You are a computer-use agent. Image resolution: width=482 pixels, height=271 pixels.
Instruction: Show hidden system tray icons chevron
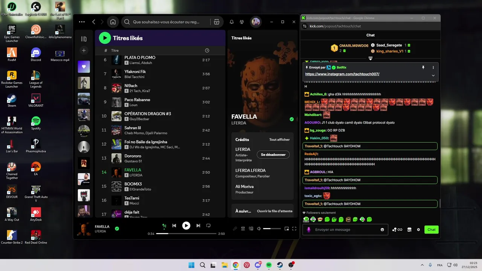[422, 265]
